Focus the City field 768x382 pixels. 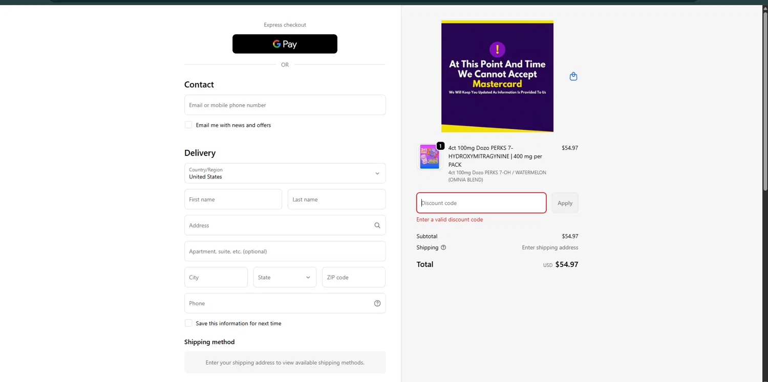[x=216, y=277]
